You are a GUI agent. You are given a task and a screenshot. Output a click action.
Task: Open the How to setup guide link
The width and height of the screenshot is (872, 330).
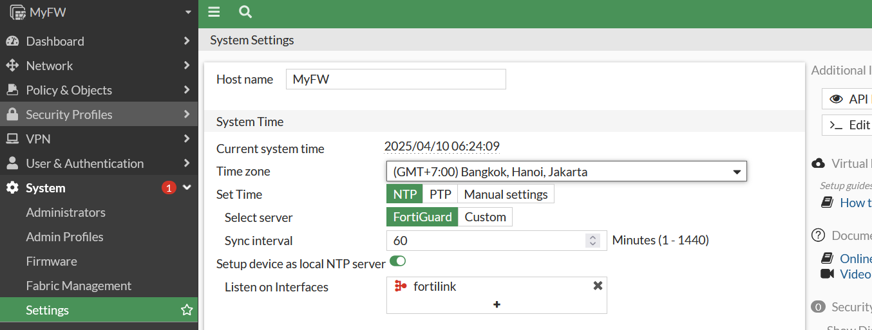(856, 203)
